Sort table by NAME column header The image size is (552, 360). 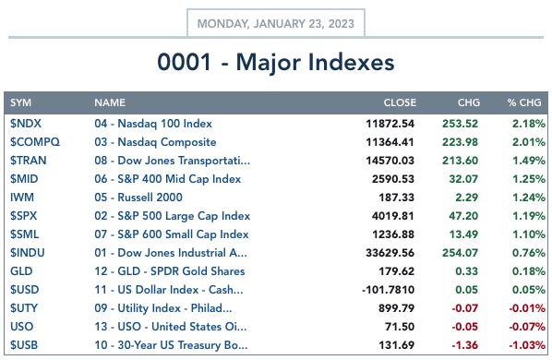coord(110,102)
